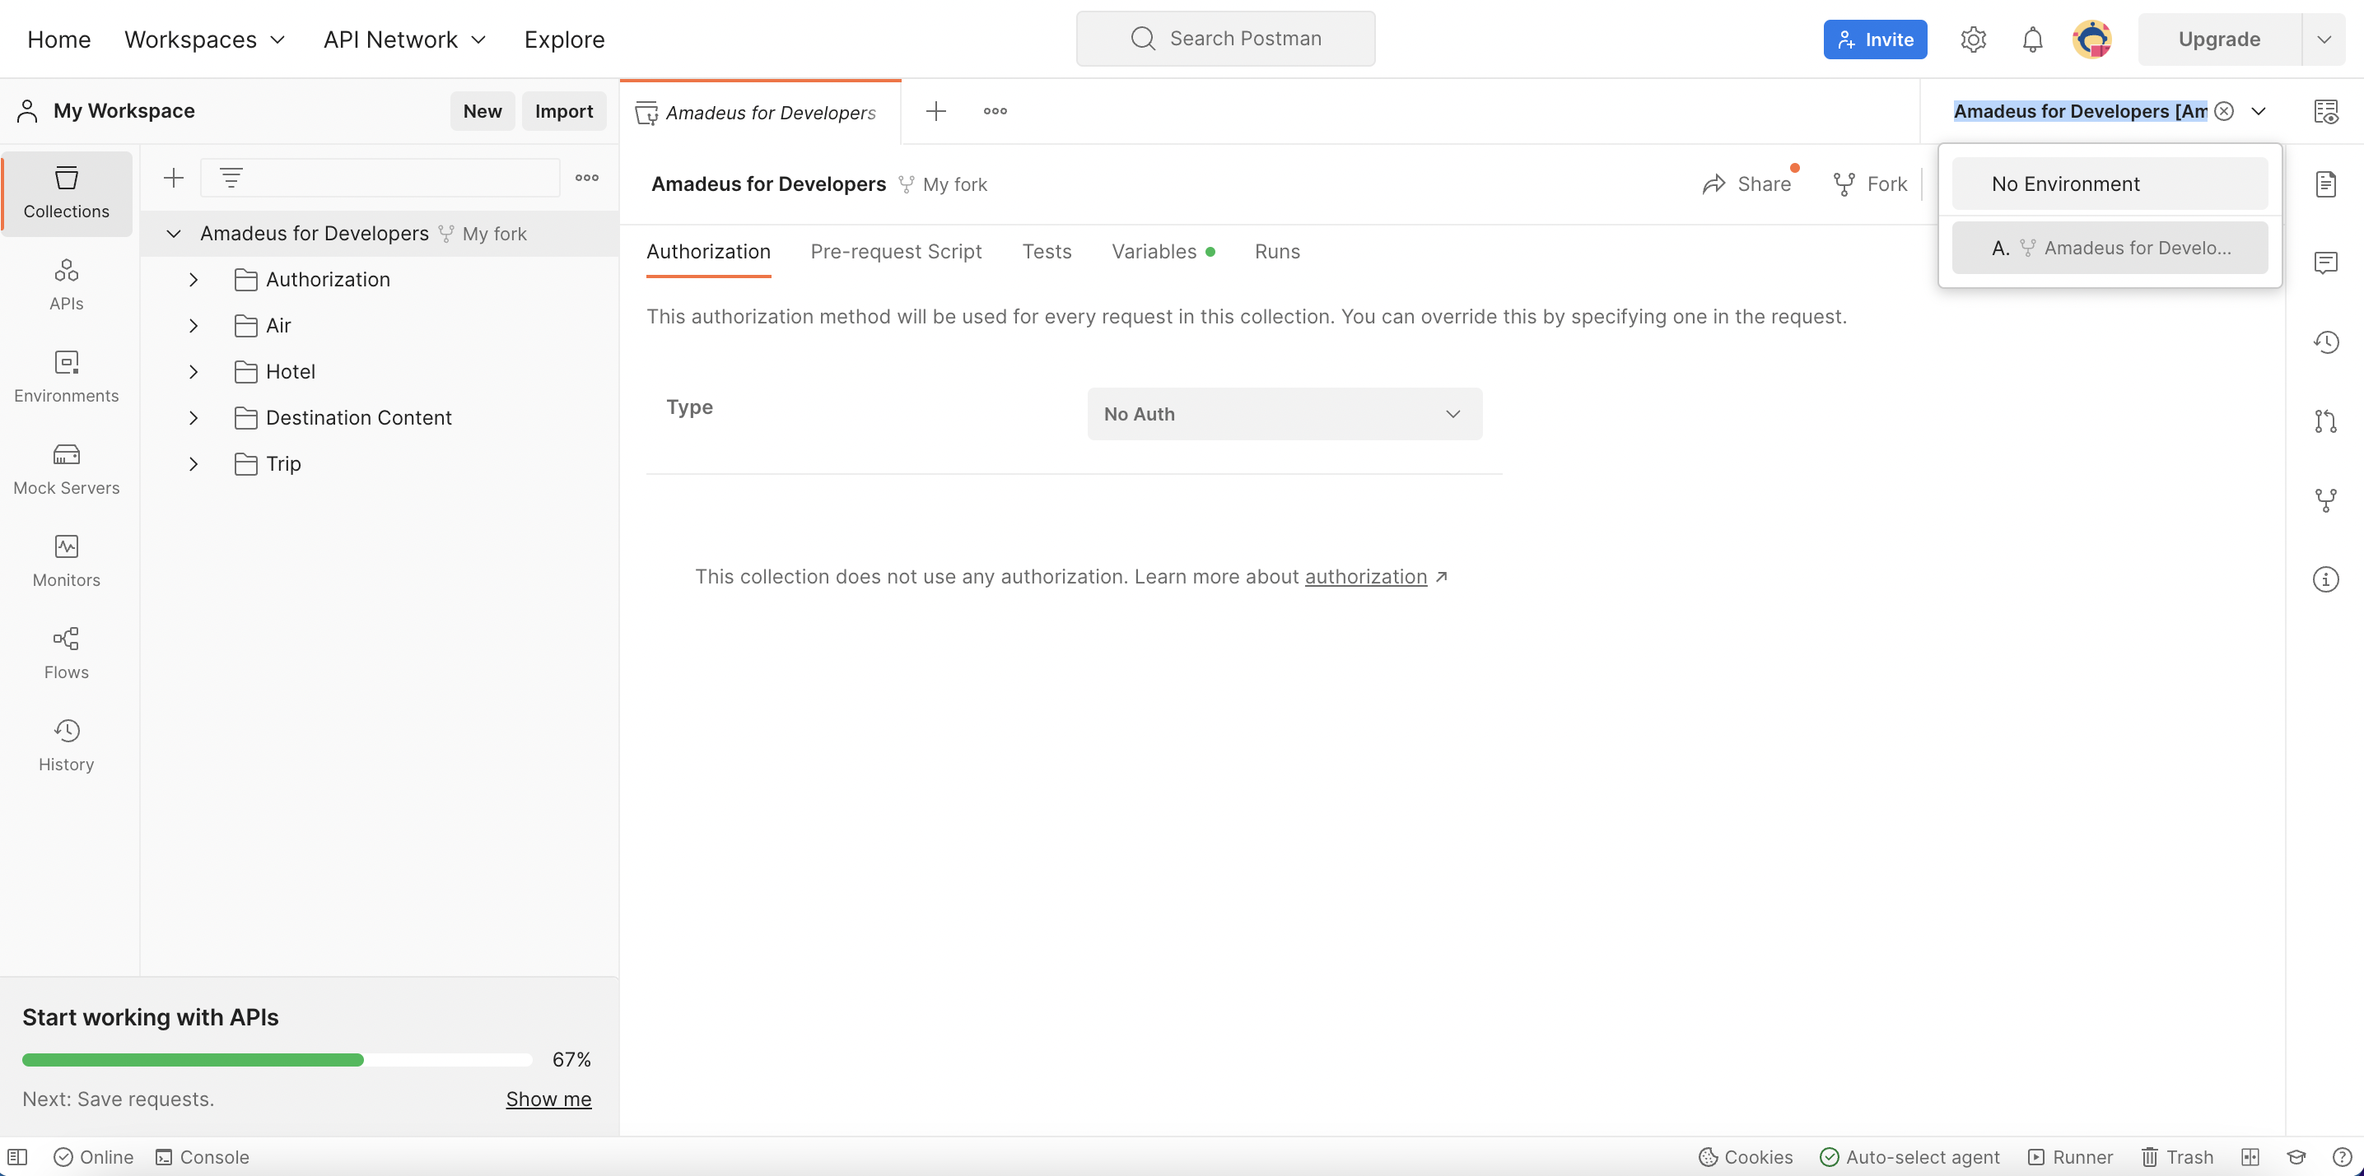Focus the Search Postman field
This screenshot has height=1176, width=2364.
coord(1226,39)
